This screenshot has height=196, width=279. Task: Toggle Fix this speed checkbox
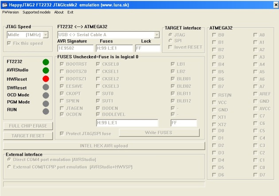9,43
